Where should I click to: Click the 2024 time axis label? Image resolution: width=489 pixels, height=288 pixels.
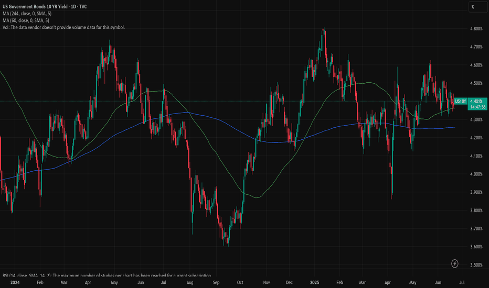click(15, 282)
